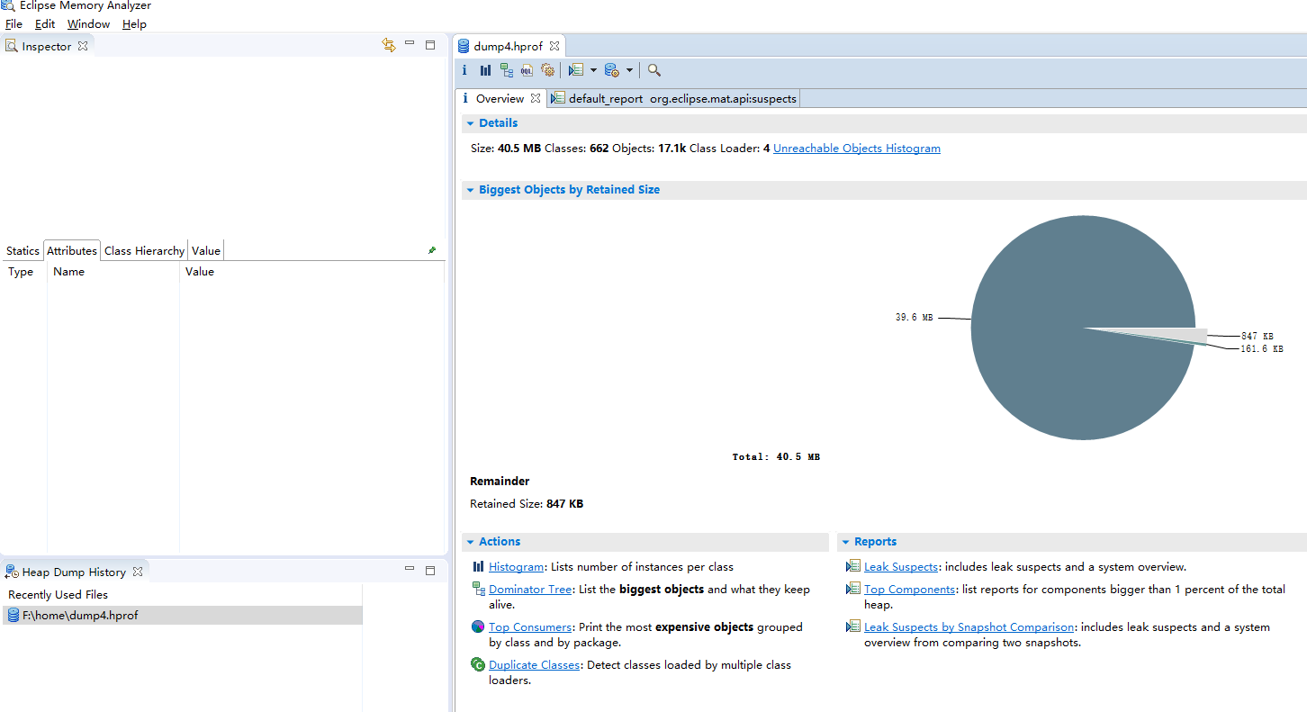Screen dimensions: 1307x712
Task: Open the Unreachable Objects Histogram link
Action: [857, 149]
